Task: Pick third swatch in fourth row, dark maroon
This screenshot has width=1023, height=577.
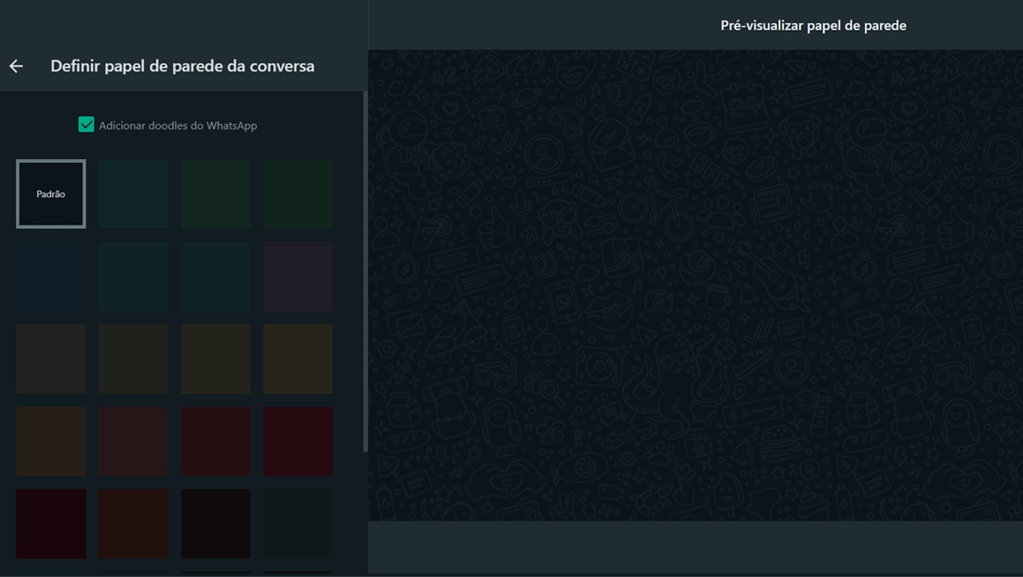Action: [216, 442]
